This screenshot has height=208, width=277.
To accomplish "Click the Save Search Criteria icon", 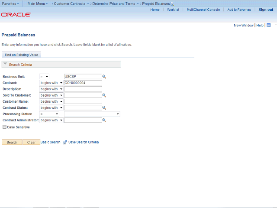I will tap(65, 142).
